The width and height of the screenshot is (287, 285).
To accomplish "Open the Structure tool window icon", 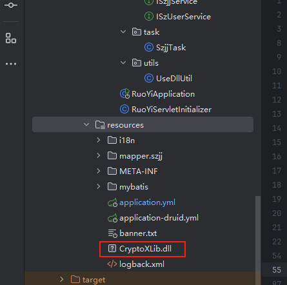I will 11,38.
